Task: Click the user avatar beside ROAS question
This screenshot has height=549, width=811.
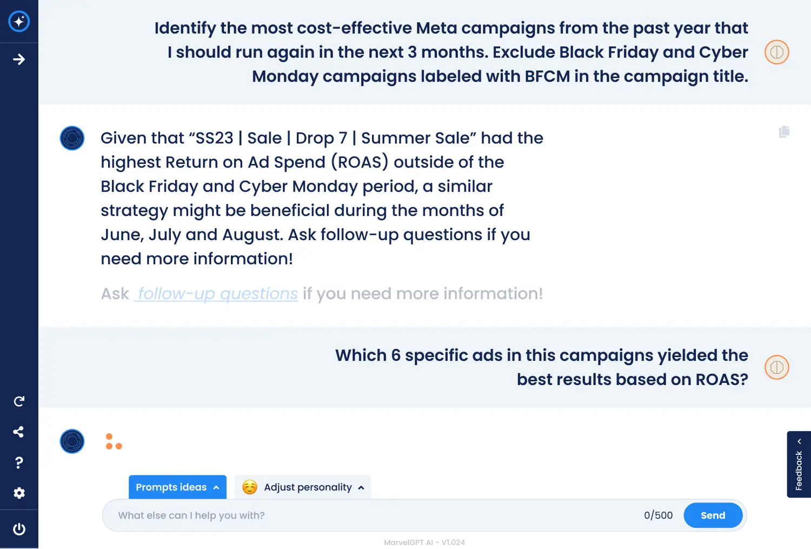Action: [x=776, y=368]
